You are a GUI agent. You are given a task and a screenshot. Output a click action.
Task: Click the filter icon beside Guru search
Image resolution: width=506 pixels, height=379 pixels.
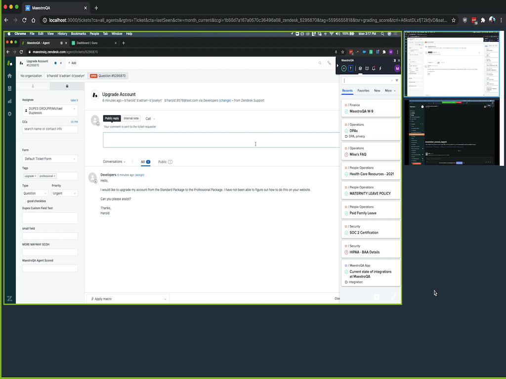click(x=396, y=80)
